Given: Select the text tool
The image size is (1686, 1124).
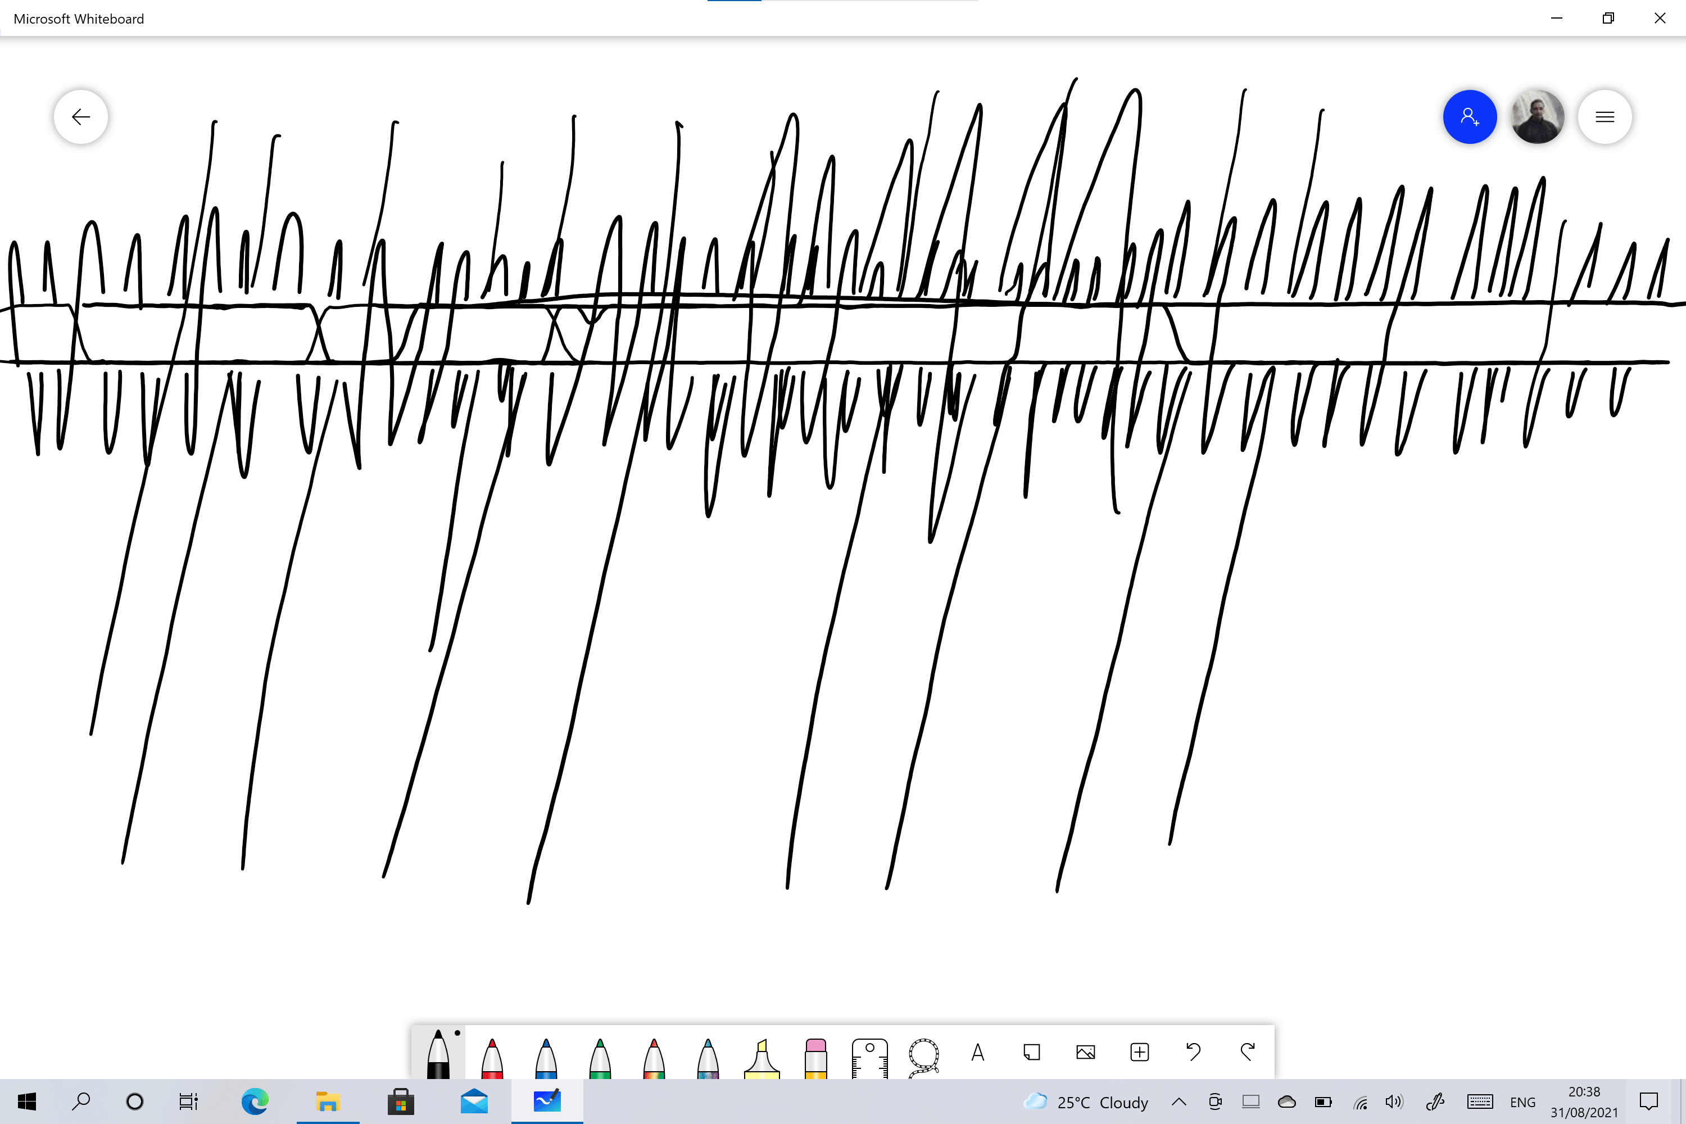Looking at the screenshot, I should click(977, 1052).
